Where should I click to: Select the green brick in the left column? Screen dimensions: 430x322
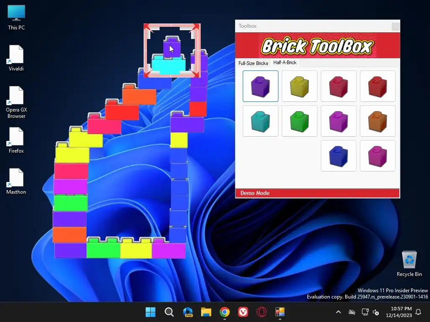click(71, 203)
